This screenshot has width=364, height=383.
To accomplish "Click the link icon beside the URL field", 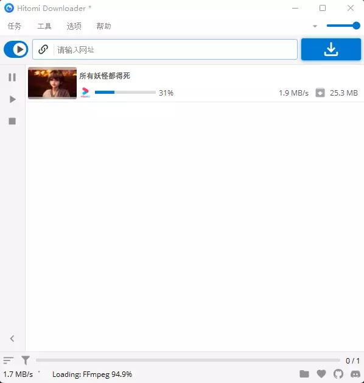I will (x=43, y=49).
